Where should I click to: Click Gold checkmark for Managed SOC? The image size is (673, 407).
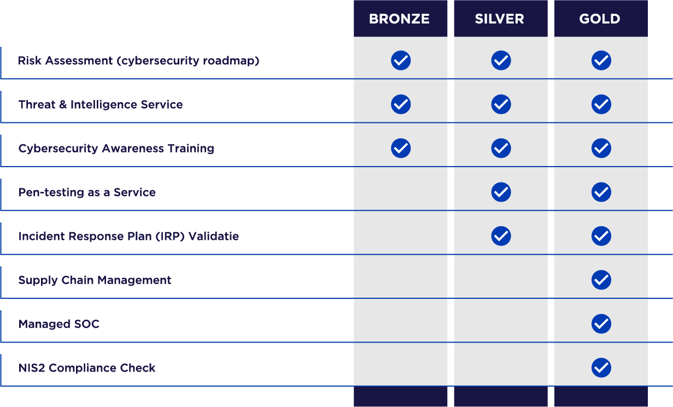pyautogui.click(x=601, y=323)
